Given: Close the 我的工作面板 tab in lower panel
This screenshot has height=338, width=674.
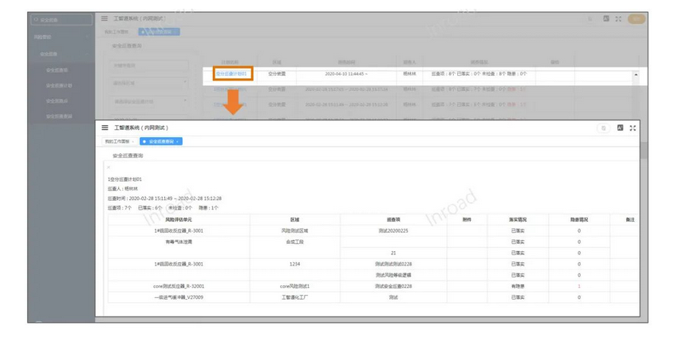Looking at the screenshot, I should coord(132,141).
